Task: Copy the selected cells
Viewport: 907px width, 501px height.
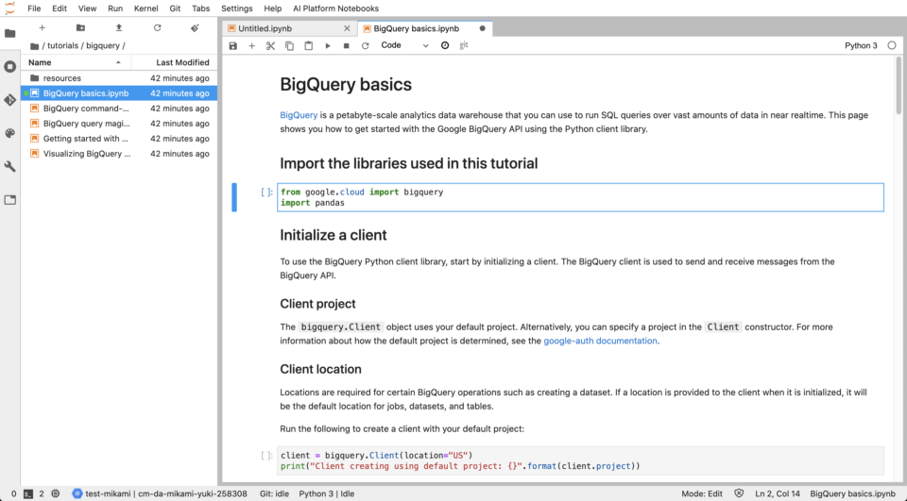Action: point(290,45)
